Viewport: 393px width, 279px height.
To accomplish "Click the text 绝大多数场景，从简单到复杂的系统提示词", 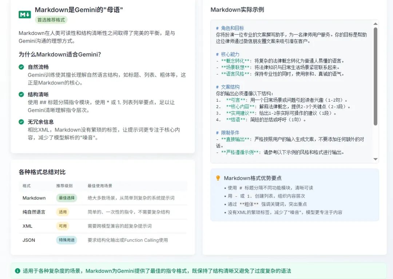I will 131,198.
